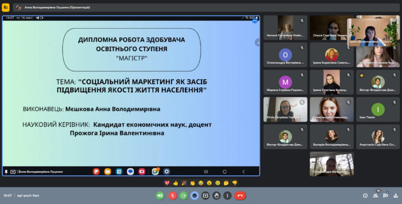This screenshot has height=204, width=402.
Task: Toggle the raise hand button
Action: [x=216, y=195]
